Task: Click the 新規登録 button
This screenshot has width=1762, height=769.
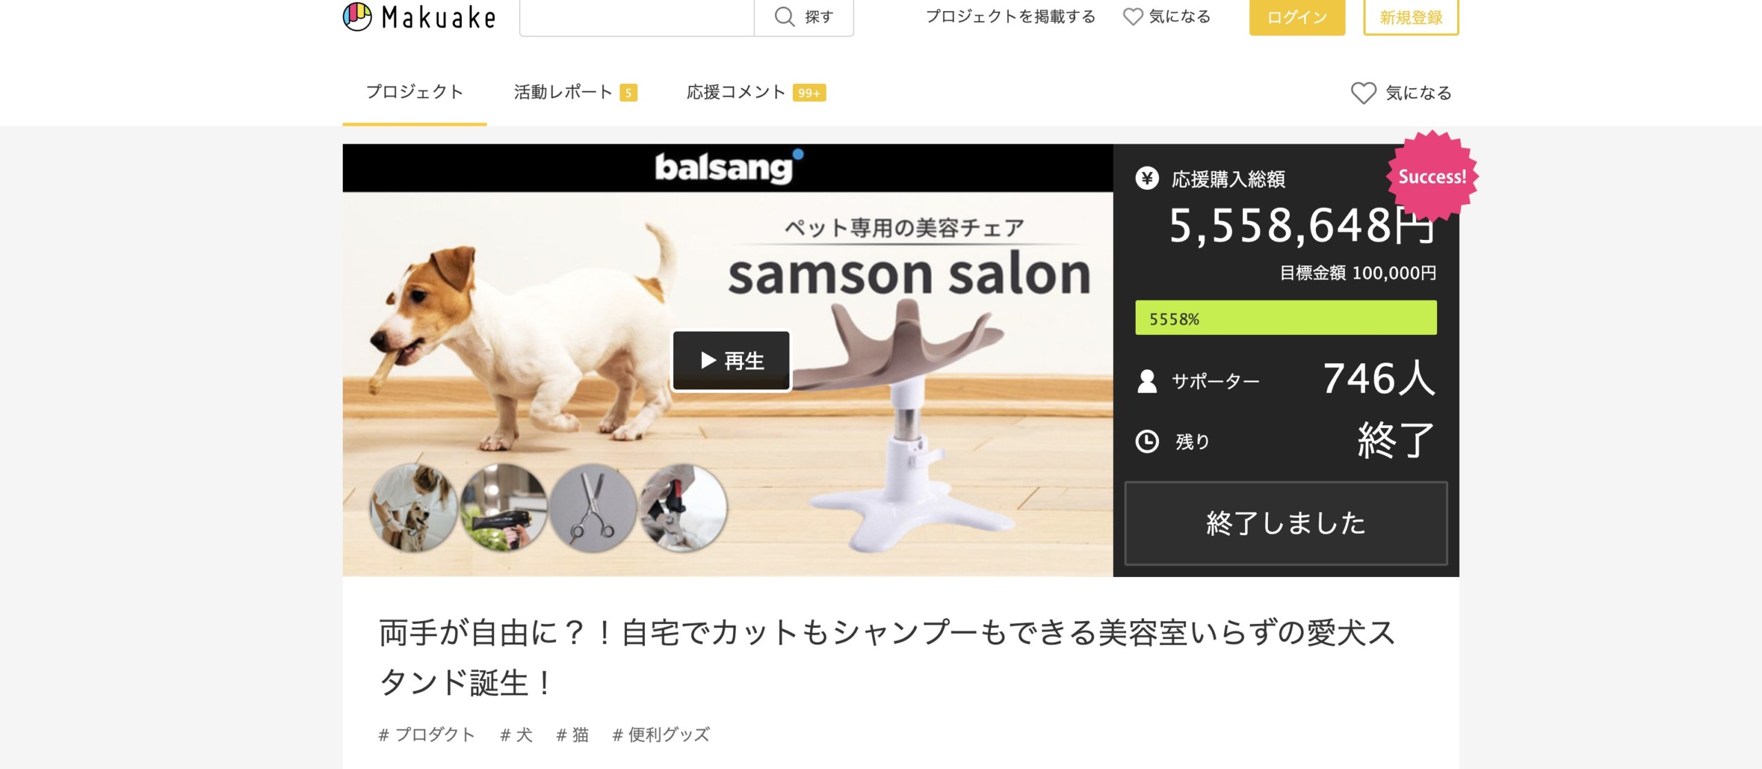Action: pos(1411,17)
